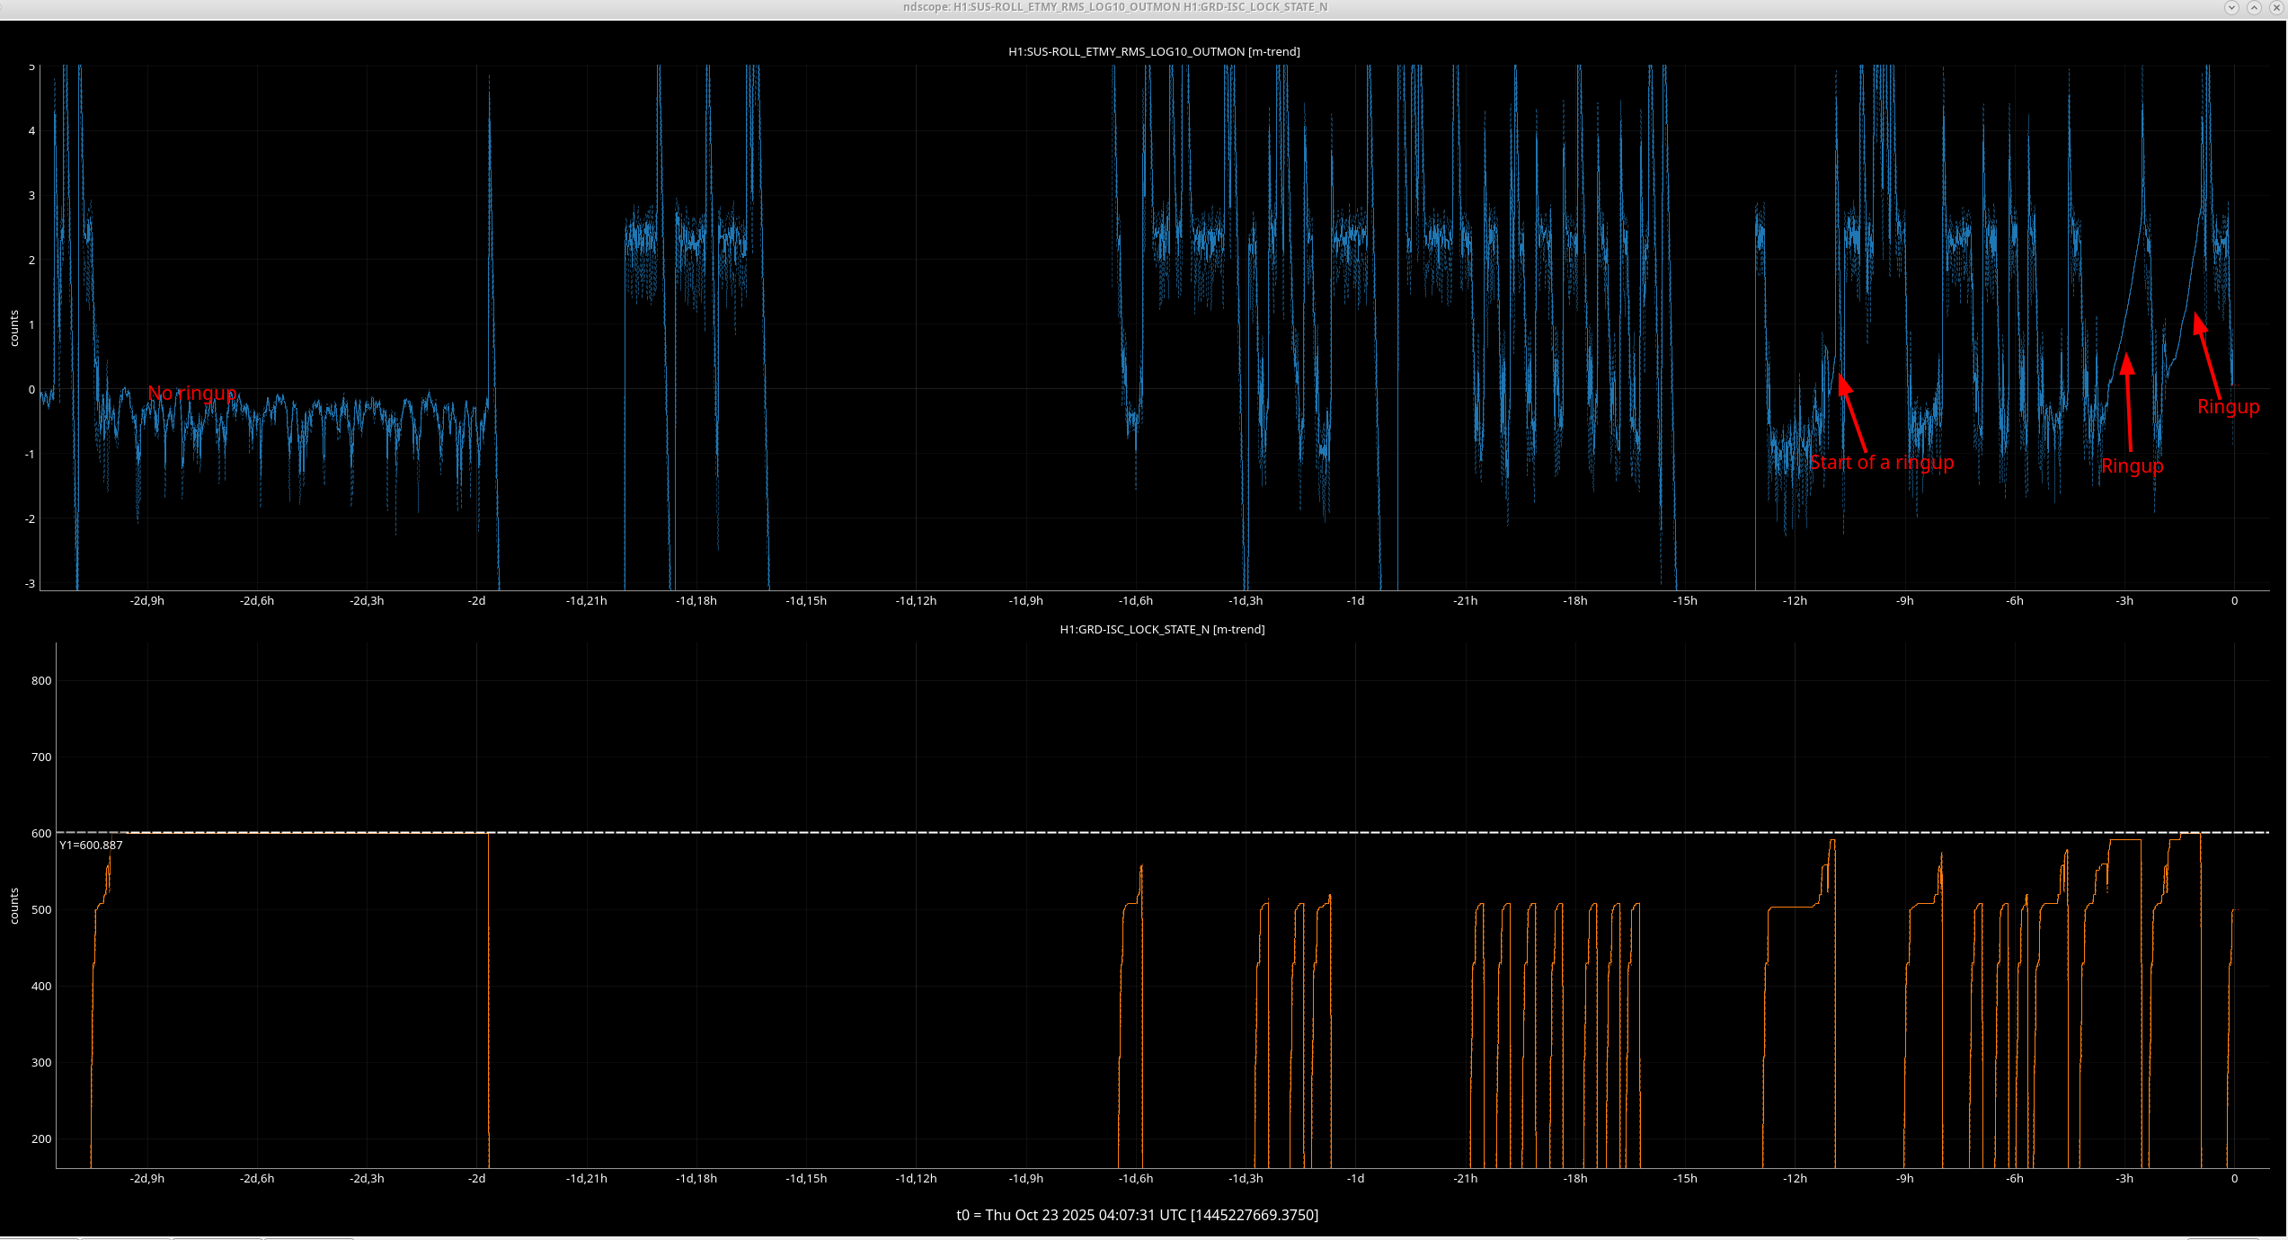Click the bottom plot 'counts' axis label
Screen dimensions: 2288x1240
coord(13,906)
